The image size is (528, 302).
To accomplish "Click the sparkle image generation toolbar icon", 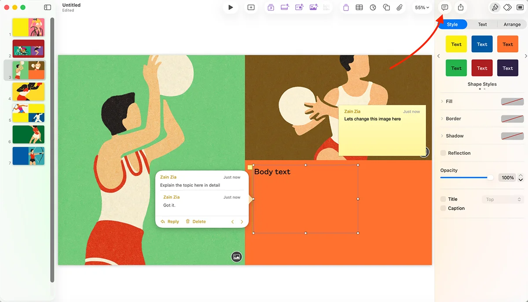I will (314, 7).
